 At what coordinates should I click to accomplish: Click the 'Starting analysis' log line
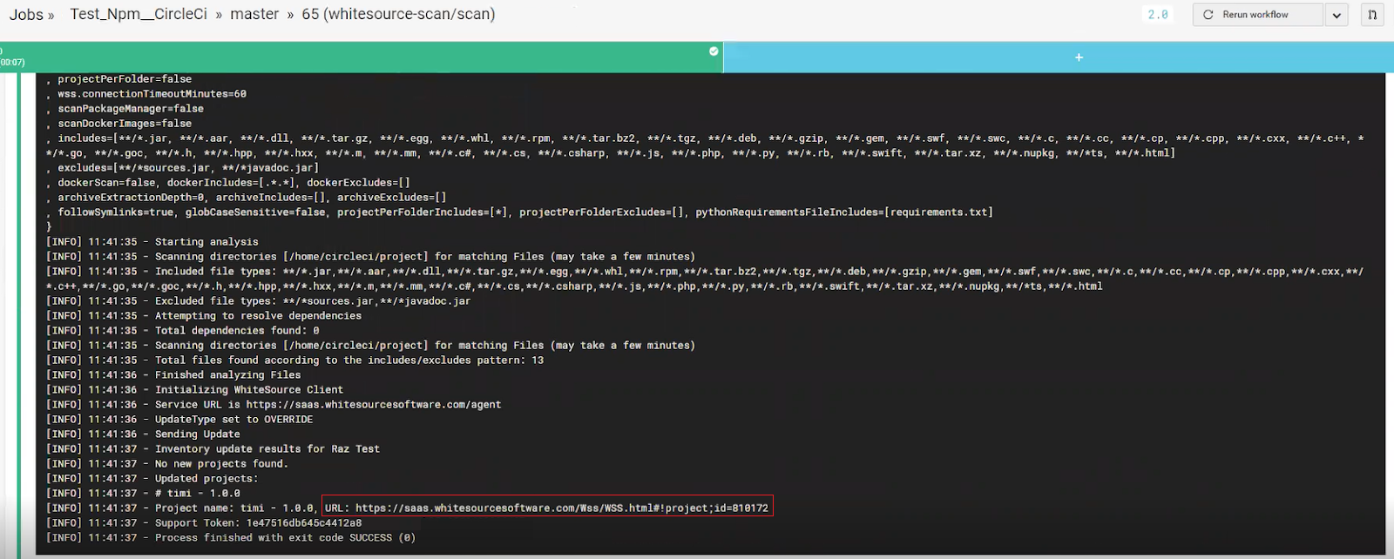[x=206, y=241]
